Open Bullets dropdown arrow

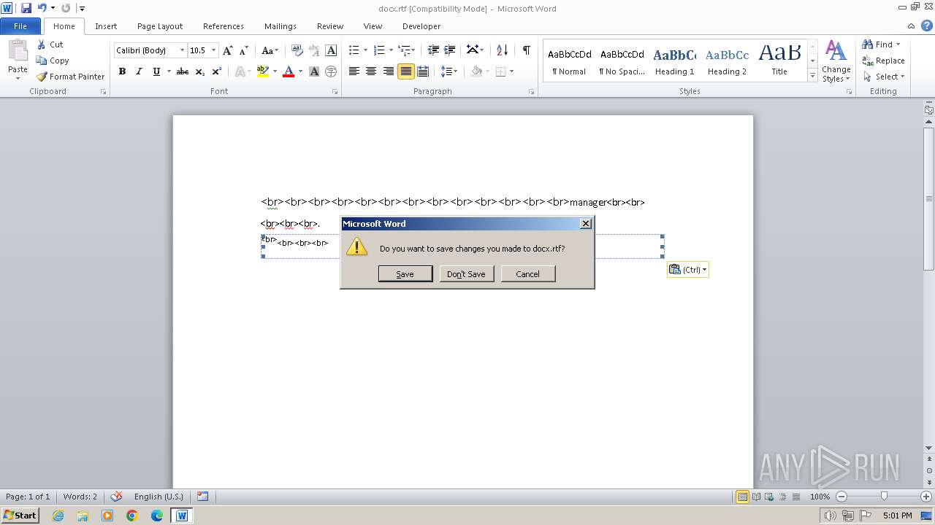pos(367,50)
